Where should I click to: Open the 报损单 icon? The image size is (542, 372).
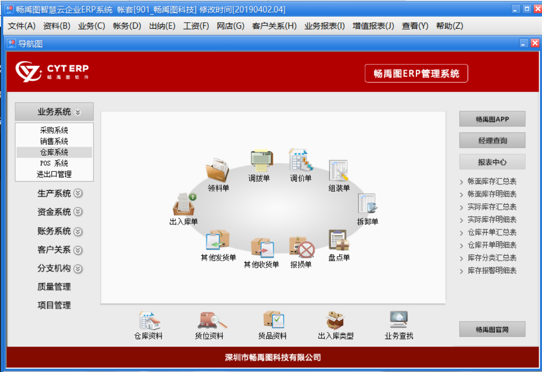pos(302,247)
